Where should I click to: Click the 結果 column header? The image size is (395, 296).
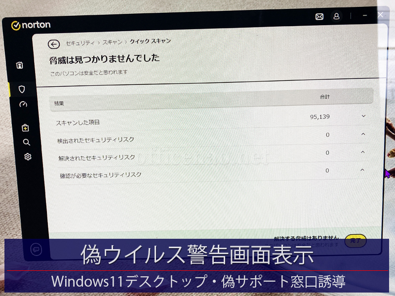tap(60, 104)
